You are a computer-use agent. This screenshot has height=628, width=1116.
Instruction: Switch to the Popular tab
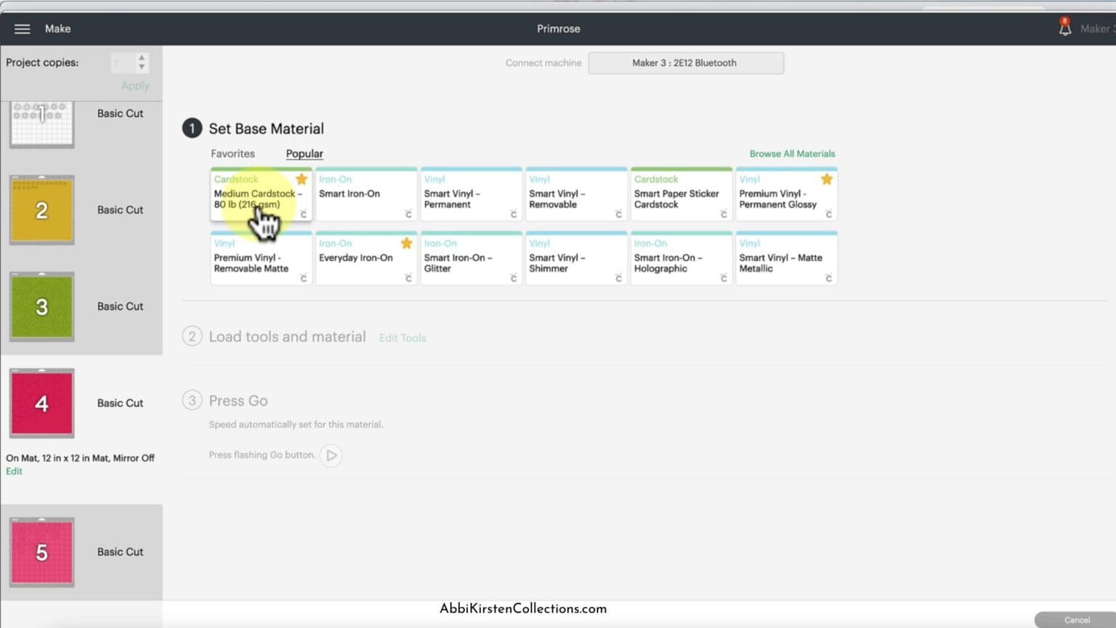tap(304, 153)
